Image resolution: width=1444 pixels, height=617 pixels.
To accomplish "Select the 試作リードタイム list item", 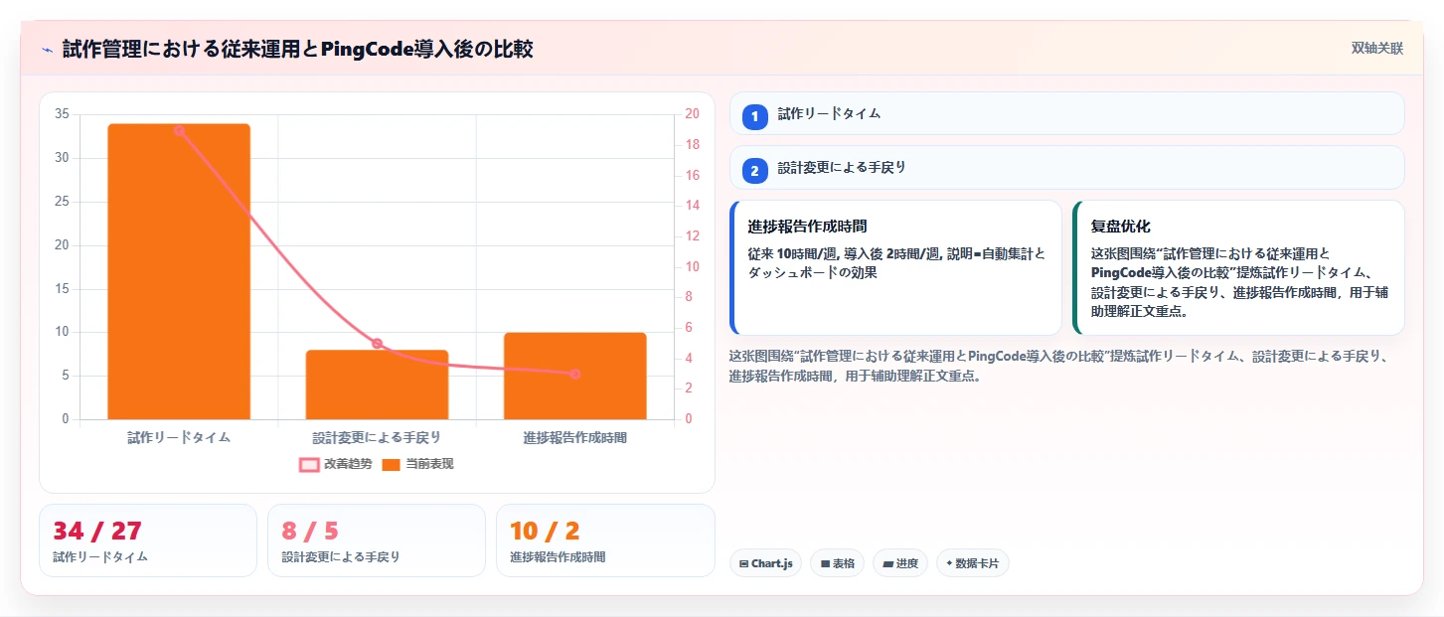I will (1066, 113).
